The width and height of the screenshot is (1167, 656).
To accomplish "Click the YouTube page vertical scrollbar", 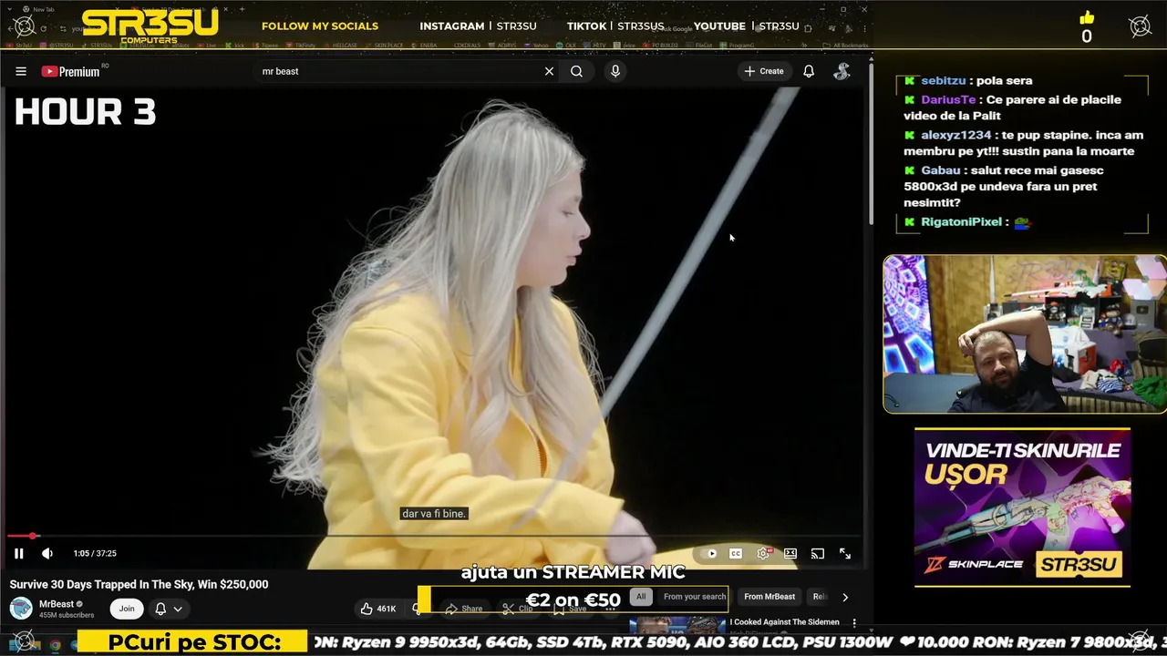I will [870, 146].
